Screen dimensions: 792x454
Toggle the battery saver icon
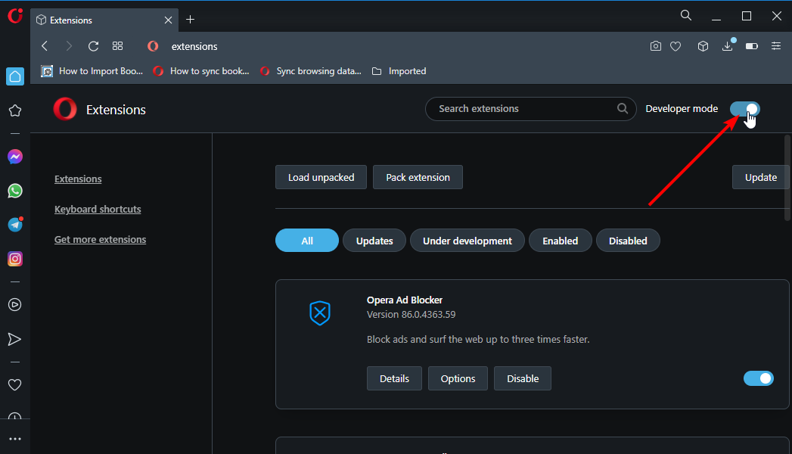point(751,46)
